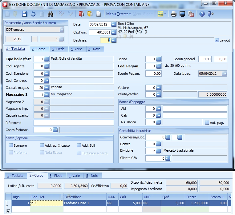
Task: Click the Save floppy disk icon
Action: pos(25,14)
